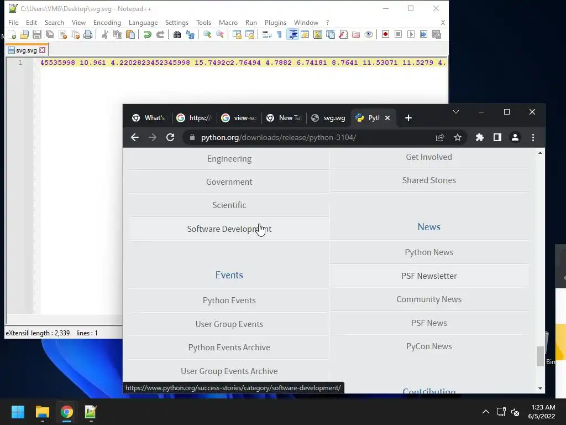Click the Paste icon in Notepad++ toolbar

130,34
